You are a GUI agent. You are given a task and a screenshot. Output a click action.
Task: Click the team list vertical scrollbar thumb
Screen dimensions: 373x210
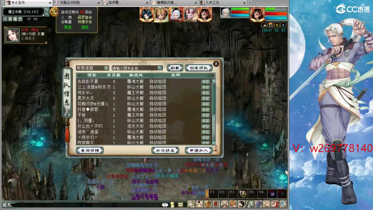(214, 99)
